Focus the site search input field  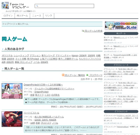pyautogui.click(x=64, y=6)
